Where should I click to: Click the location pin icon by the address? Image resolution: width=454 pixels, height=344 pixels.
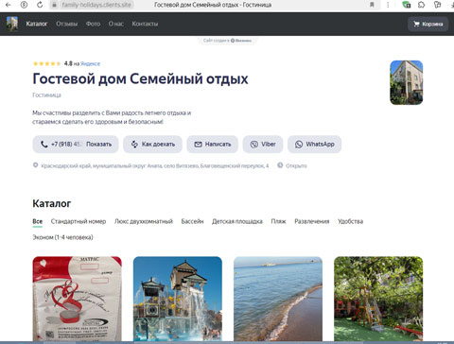click(36, 165)
